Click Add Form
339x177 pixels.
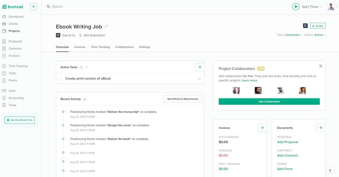(x=285, y=169)
